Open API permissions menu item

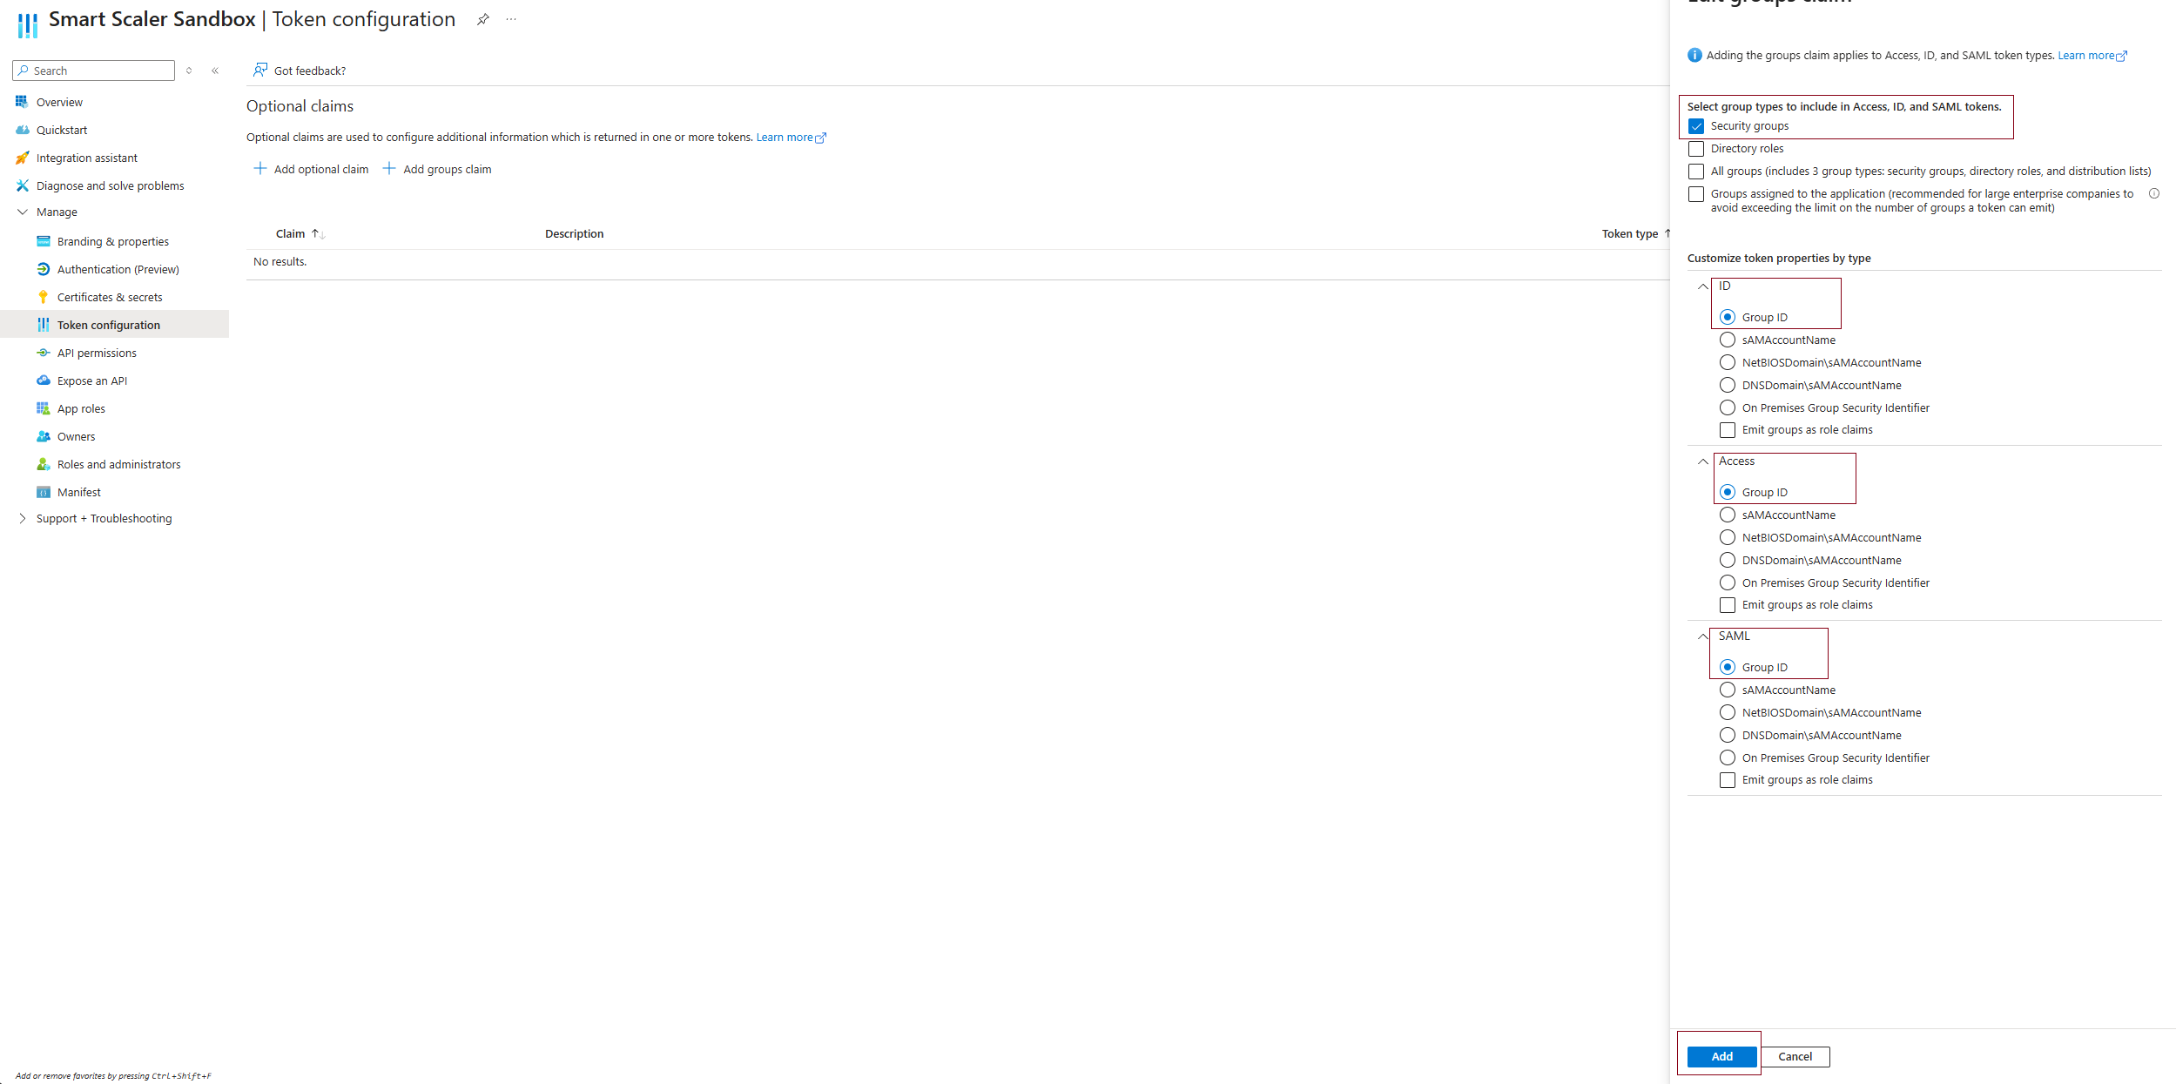[97, 353]
